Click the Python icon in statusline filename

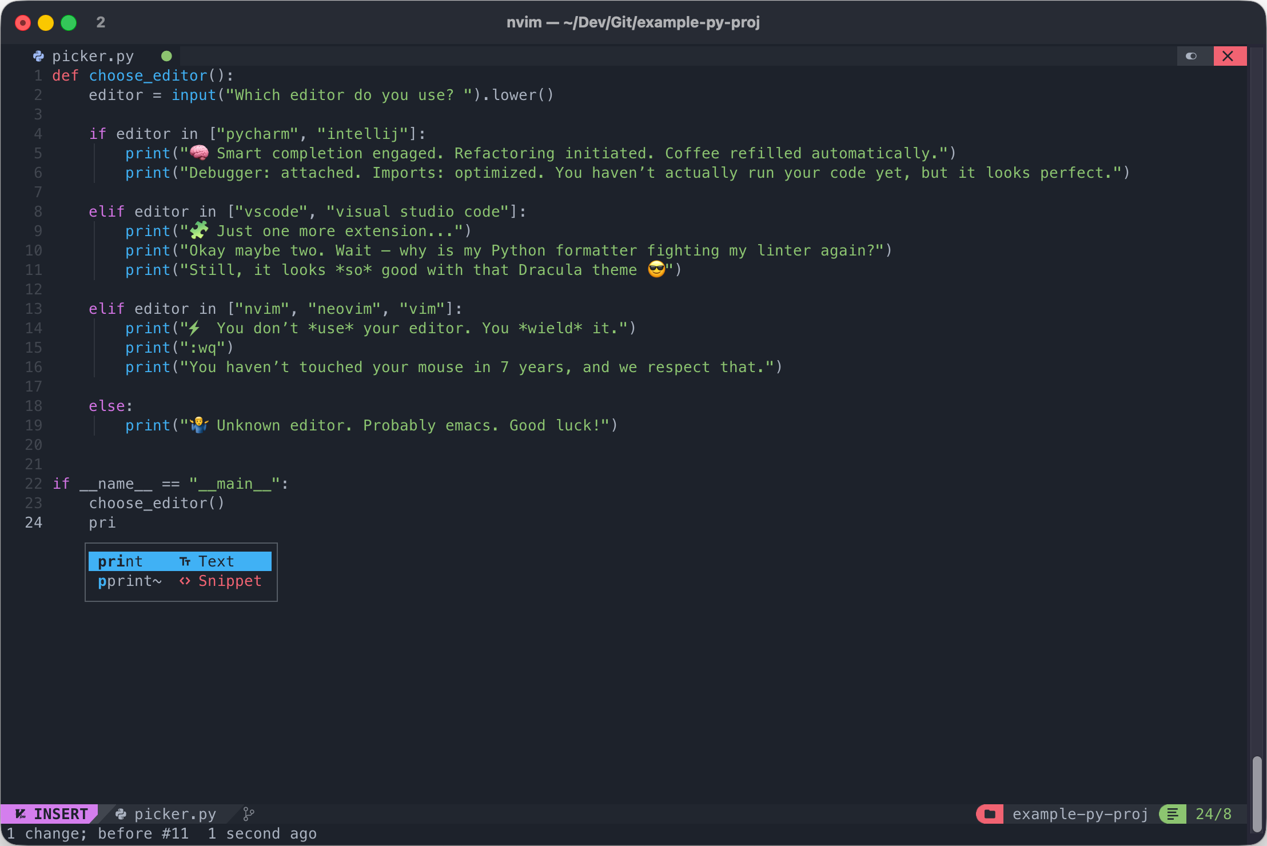coord(121,814)
